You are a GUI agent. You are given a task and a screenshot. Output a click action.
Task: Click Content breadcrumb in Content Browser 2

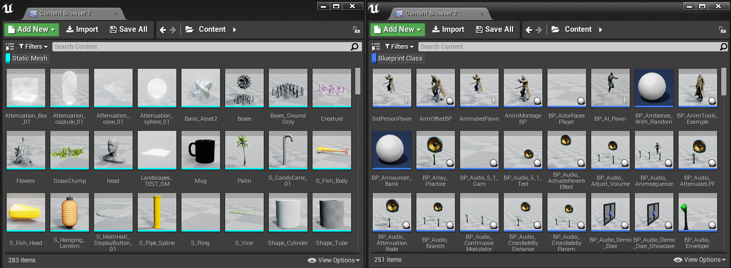pos(578,29)
